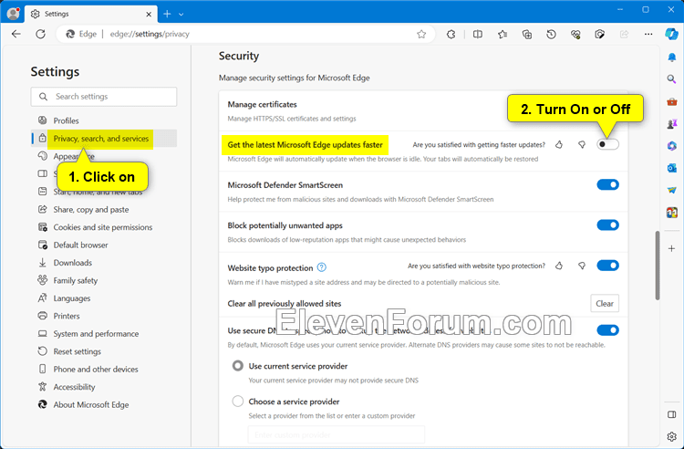Disable Block potentially unwanted apps
Viewport: 684px width, 449px height.
coord(607,225)
